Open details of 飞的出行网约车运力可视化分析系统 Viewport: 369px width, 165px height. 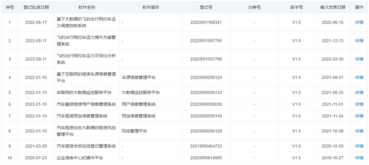click(359, 59)
